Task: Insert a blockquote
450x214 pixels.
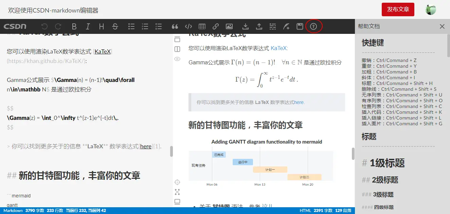Action: point(175,26)
